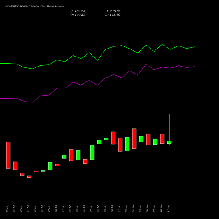Select the 03 Aug date label
The height and width of the screenshot is (219, 219).
[x=126, y=208]
